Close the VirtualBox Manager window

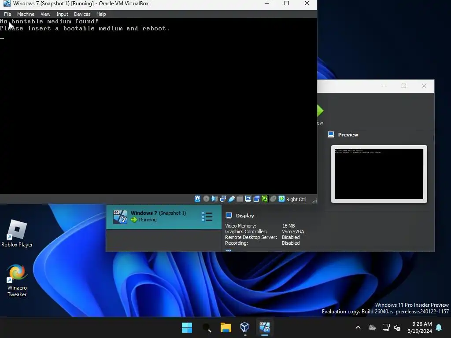[x=424, y=86]
